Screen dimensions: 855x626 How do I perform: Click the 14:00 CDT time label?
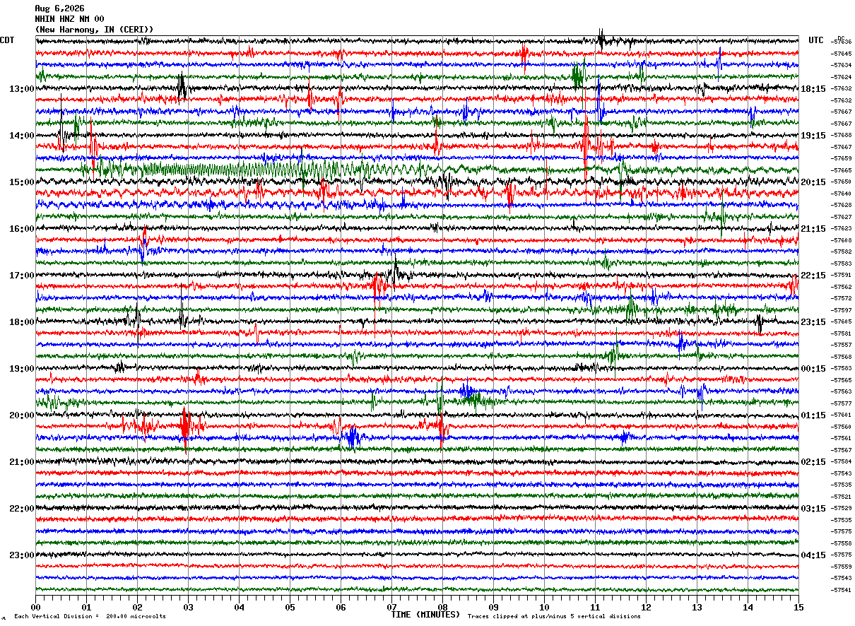tap(22, 136)
